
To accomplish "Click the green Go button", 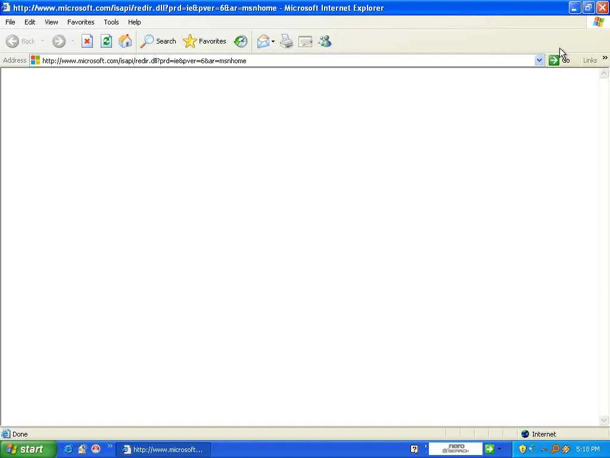I will [x=559, y=60].
